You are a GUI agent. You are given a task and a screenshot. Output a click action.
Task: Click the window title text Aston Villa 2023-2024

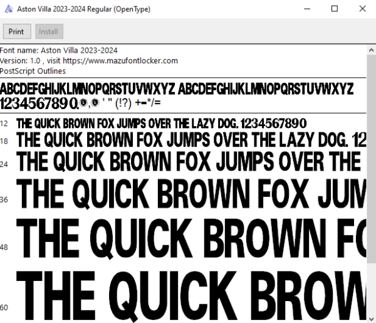click(x=51, y=9)
